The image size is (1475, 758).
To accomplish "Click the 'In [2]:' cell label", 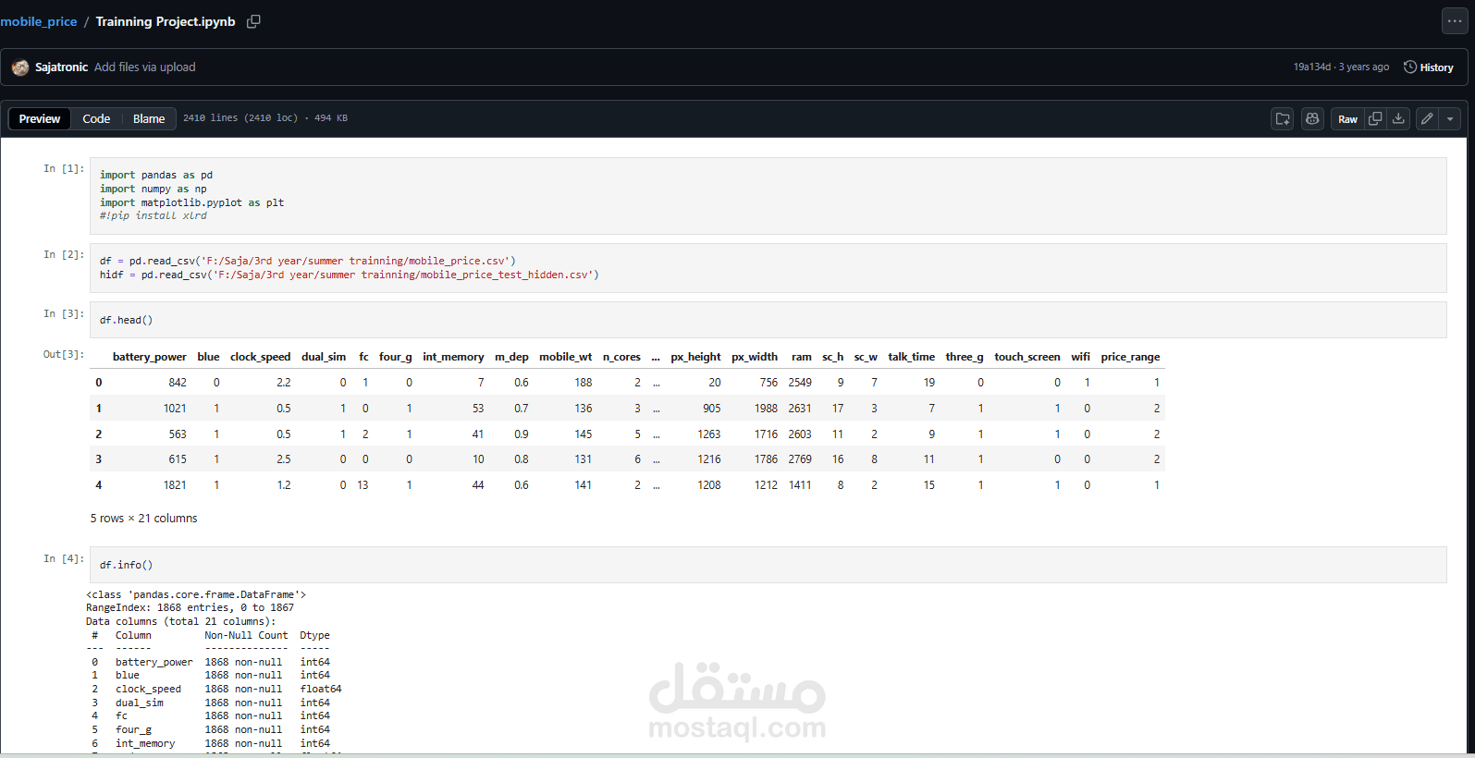I will pyautogui.click(x=64, y=254).
